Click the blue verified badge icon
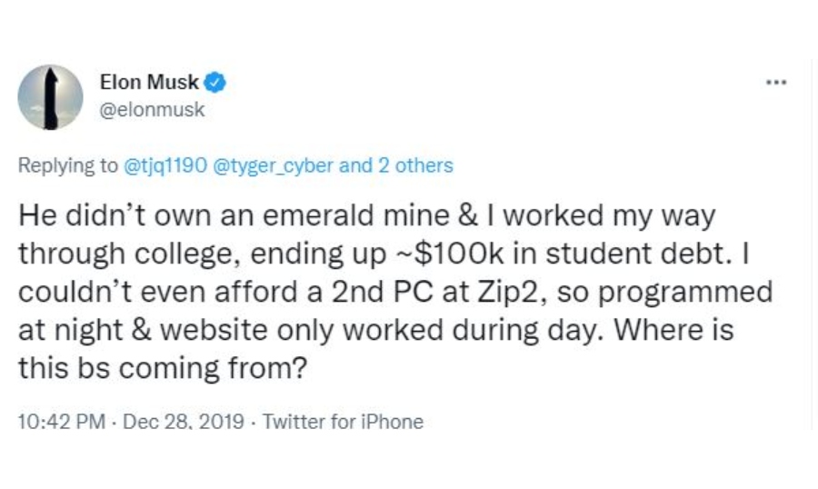The height and width of the screenshot is (489, 818). coord(214,83)
